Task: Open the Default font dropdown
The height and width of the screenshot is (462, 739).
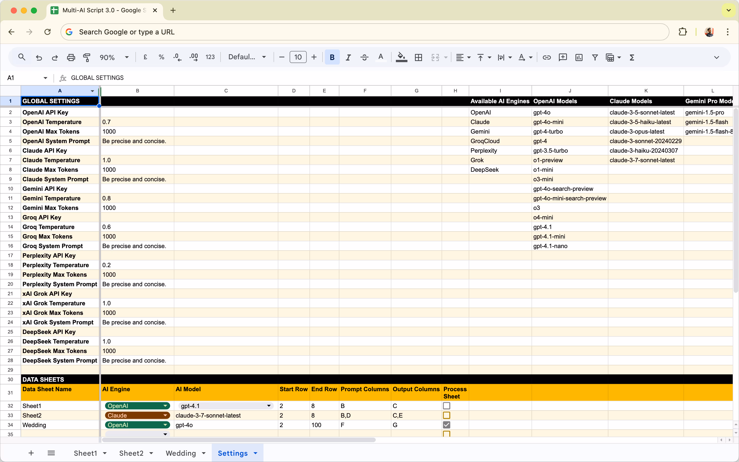Action: [247, 57]
